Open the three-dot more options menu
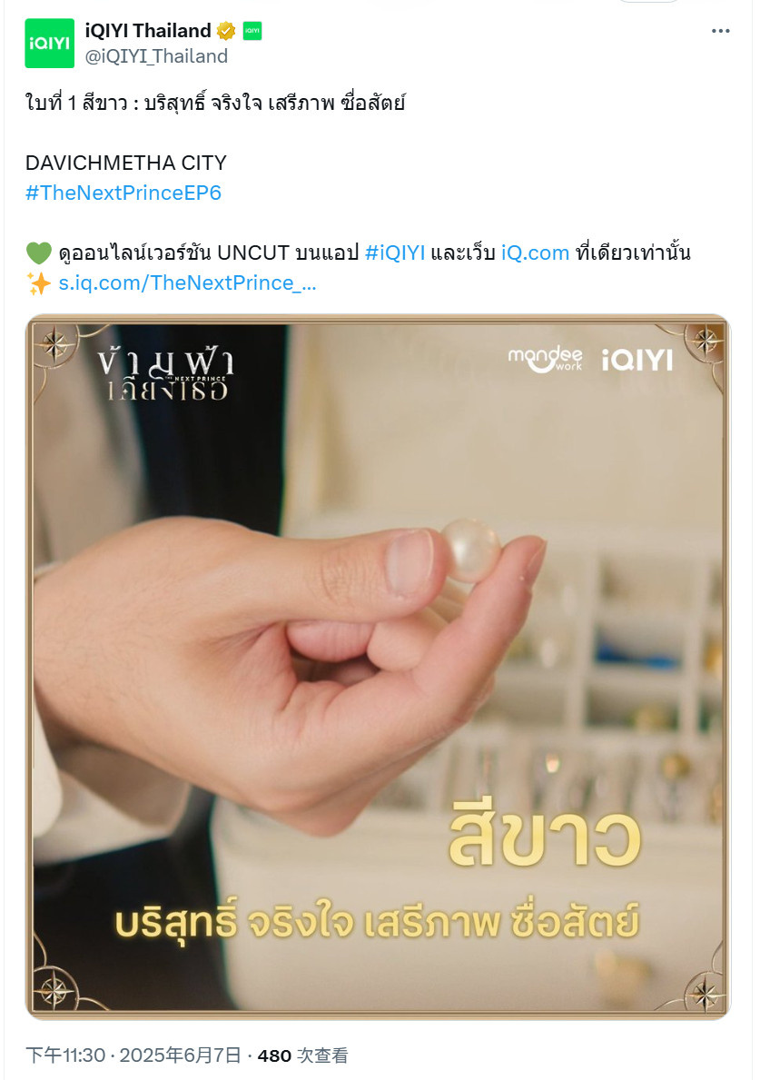The image size is (760, 1080). [x=720, y=31]
